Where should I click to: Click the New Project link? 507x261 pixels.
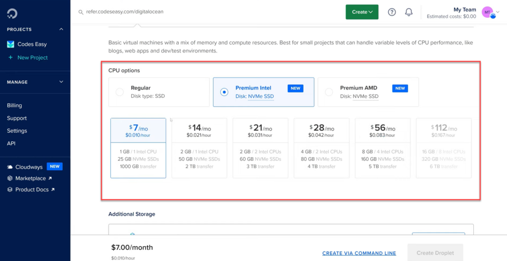point(32,57)
